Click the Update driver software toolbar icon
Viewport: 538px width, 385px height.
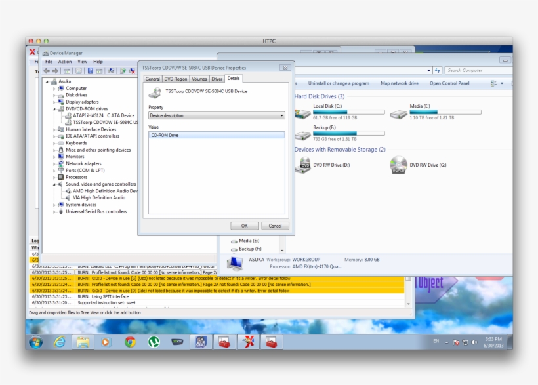pos(123,71)
